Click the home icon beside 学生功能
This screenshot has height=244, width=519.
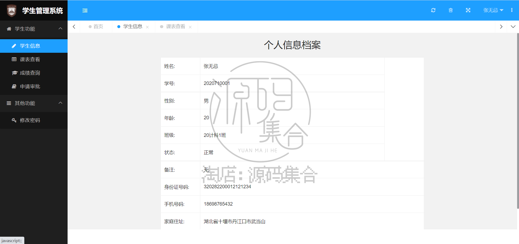[x=9, y=29]
